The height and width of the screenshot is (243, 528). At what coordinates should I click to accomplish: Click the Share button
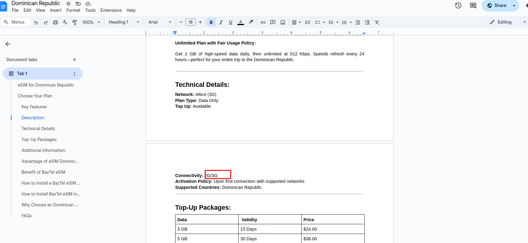496,5
